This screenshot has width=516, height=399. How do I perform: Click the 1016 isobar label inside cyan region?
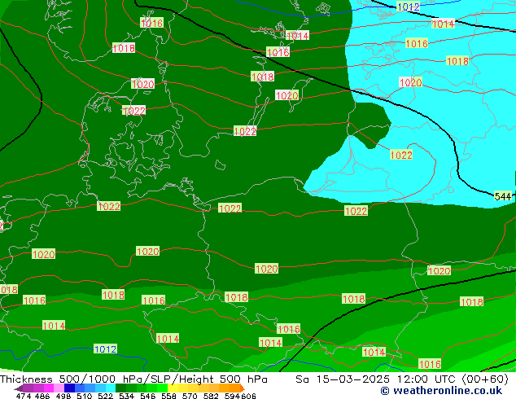click(x=417, y=43)
